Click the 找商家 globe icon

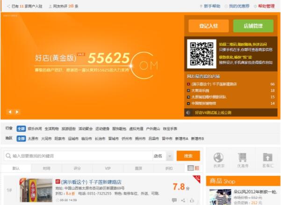point(219,157)
